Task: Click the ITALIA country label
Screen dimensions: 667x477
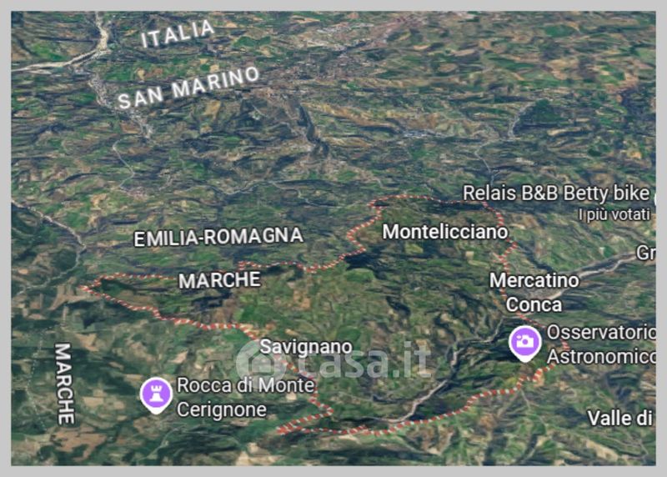Action: click(178, 33)
